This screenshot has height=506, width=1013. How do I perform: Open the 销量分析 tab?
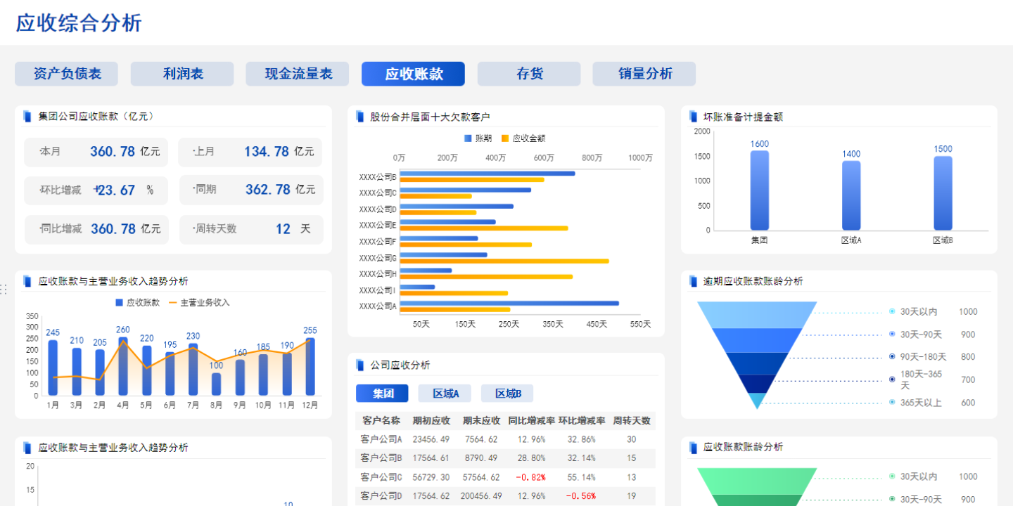tap(644, 74)
